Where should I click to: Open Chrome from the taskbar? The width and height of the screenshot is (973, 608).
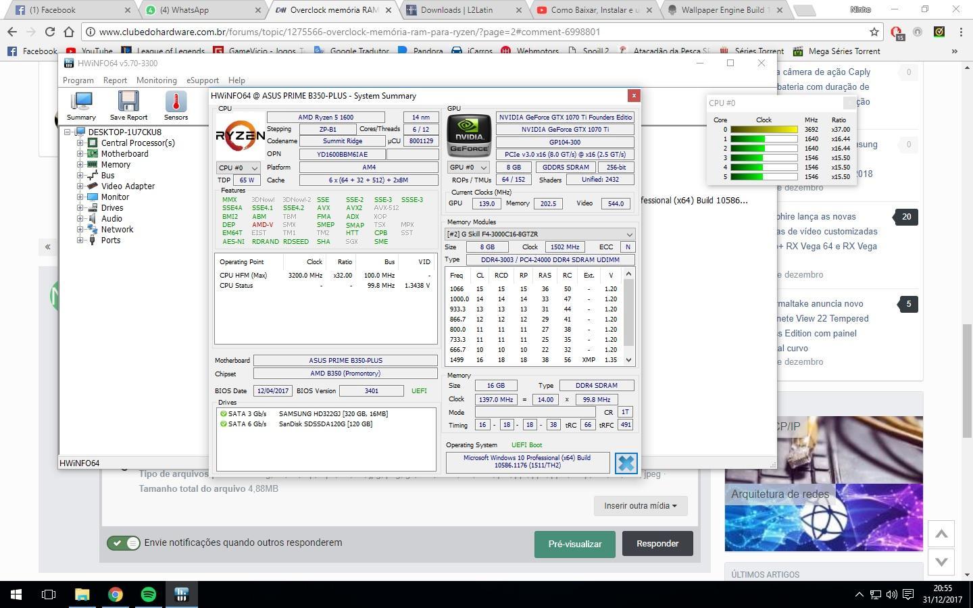116,594
